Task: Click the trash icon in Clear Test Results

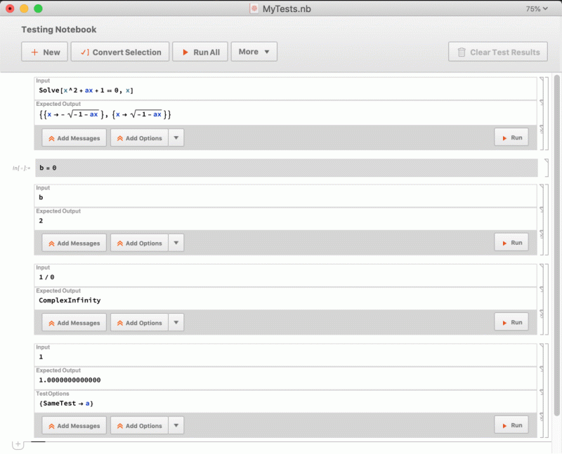Action: click(x=461, y=51)
